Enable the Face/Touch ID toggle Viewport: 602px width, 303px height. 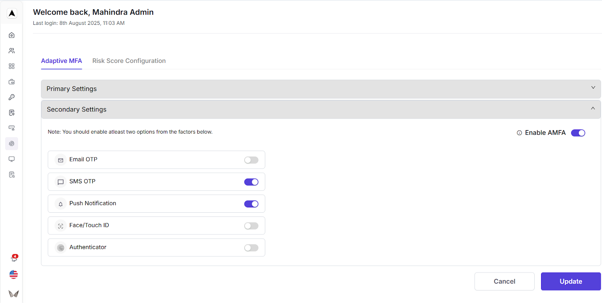coord(251,226)
